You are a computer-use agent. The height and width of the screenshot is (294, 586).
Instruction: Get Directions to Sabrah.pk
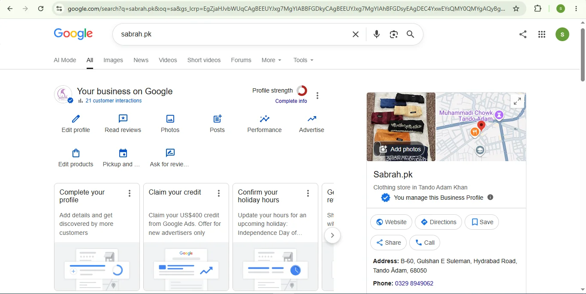point(438,222)
